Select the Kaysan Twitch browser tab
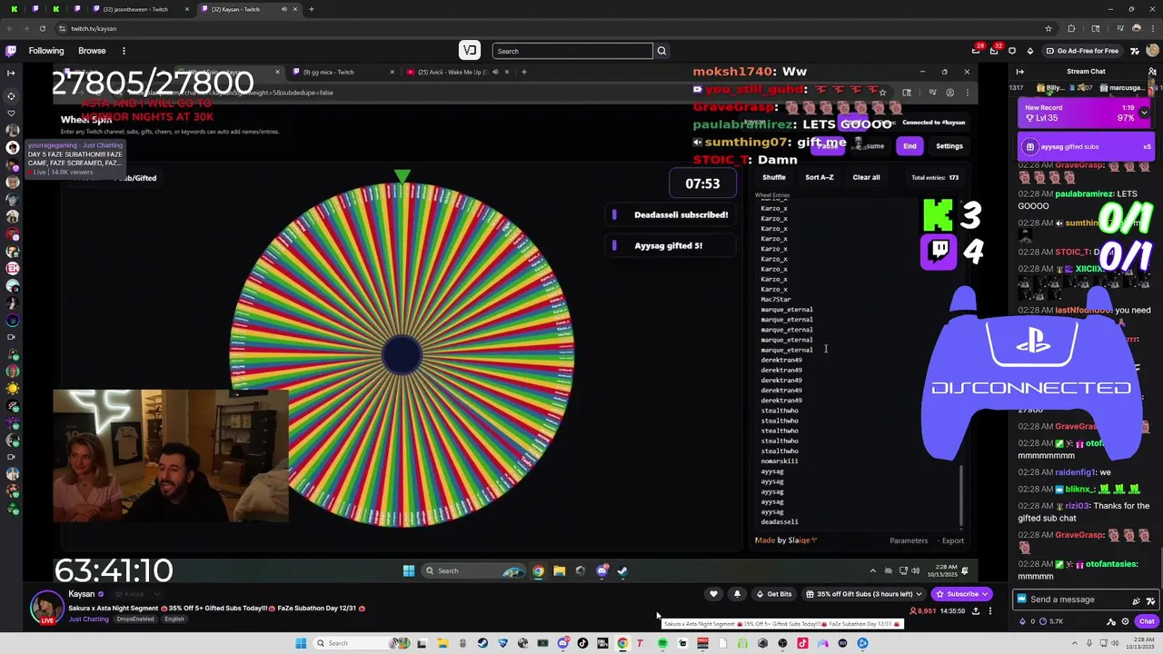The width and height of the screenshot is (1163, 654). point(244,9)
